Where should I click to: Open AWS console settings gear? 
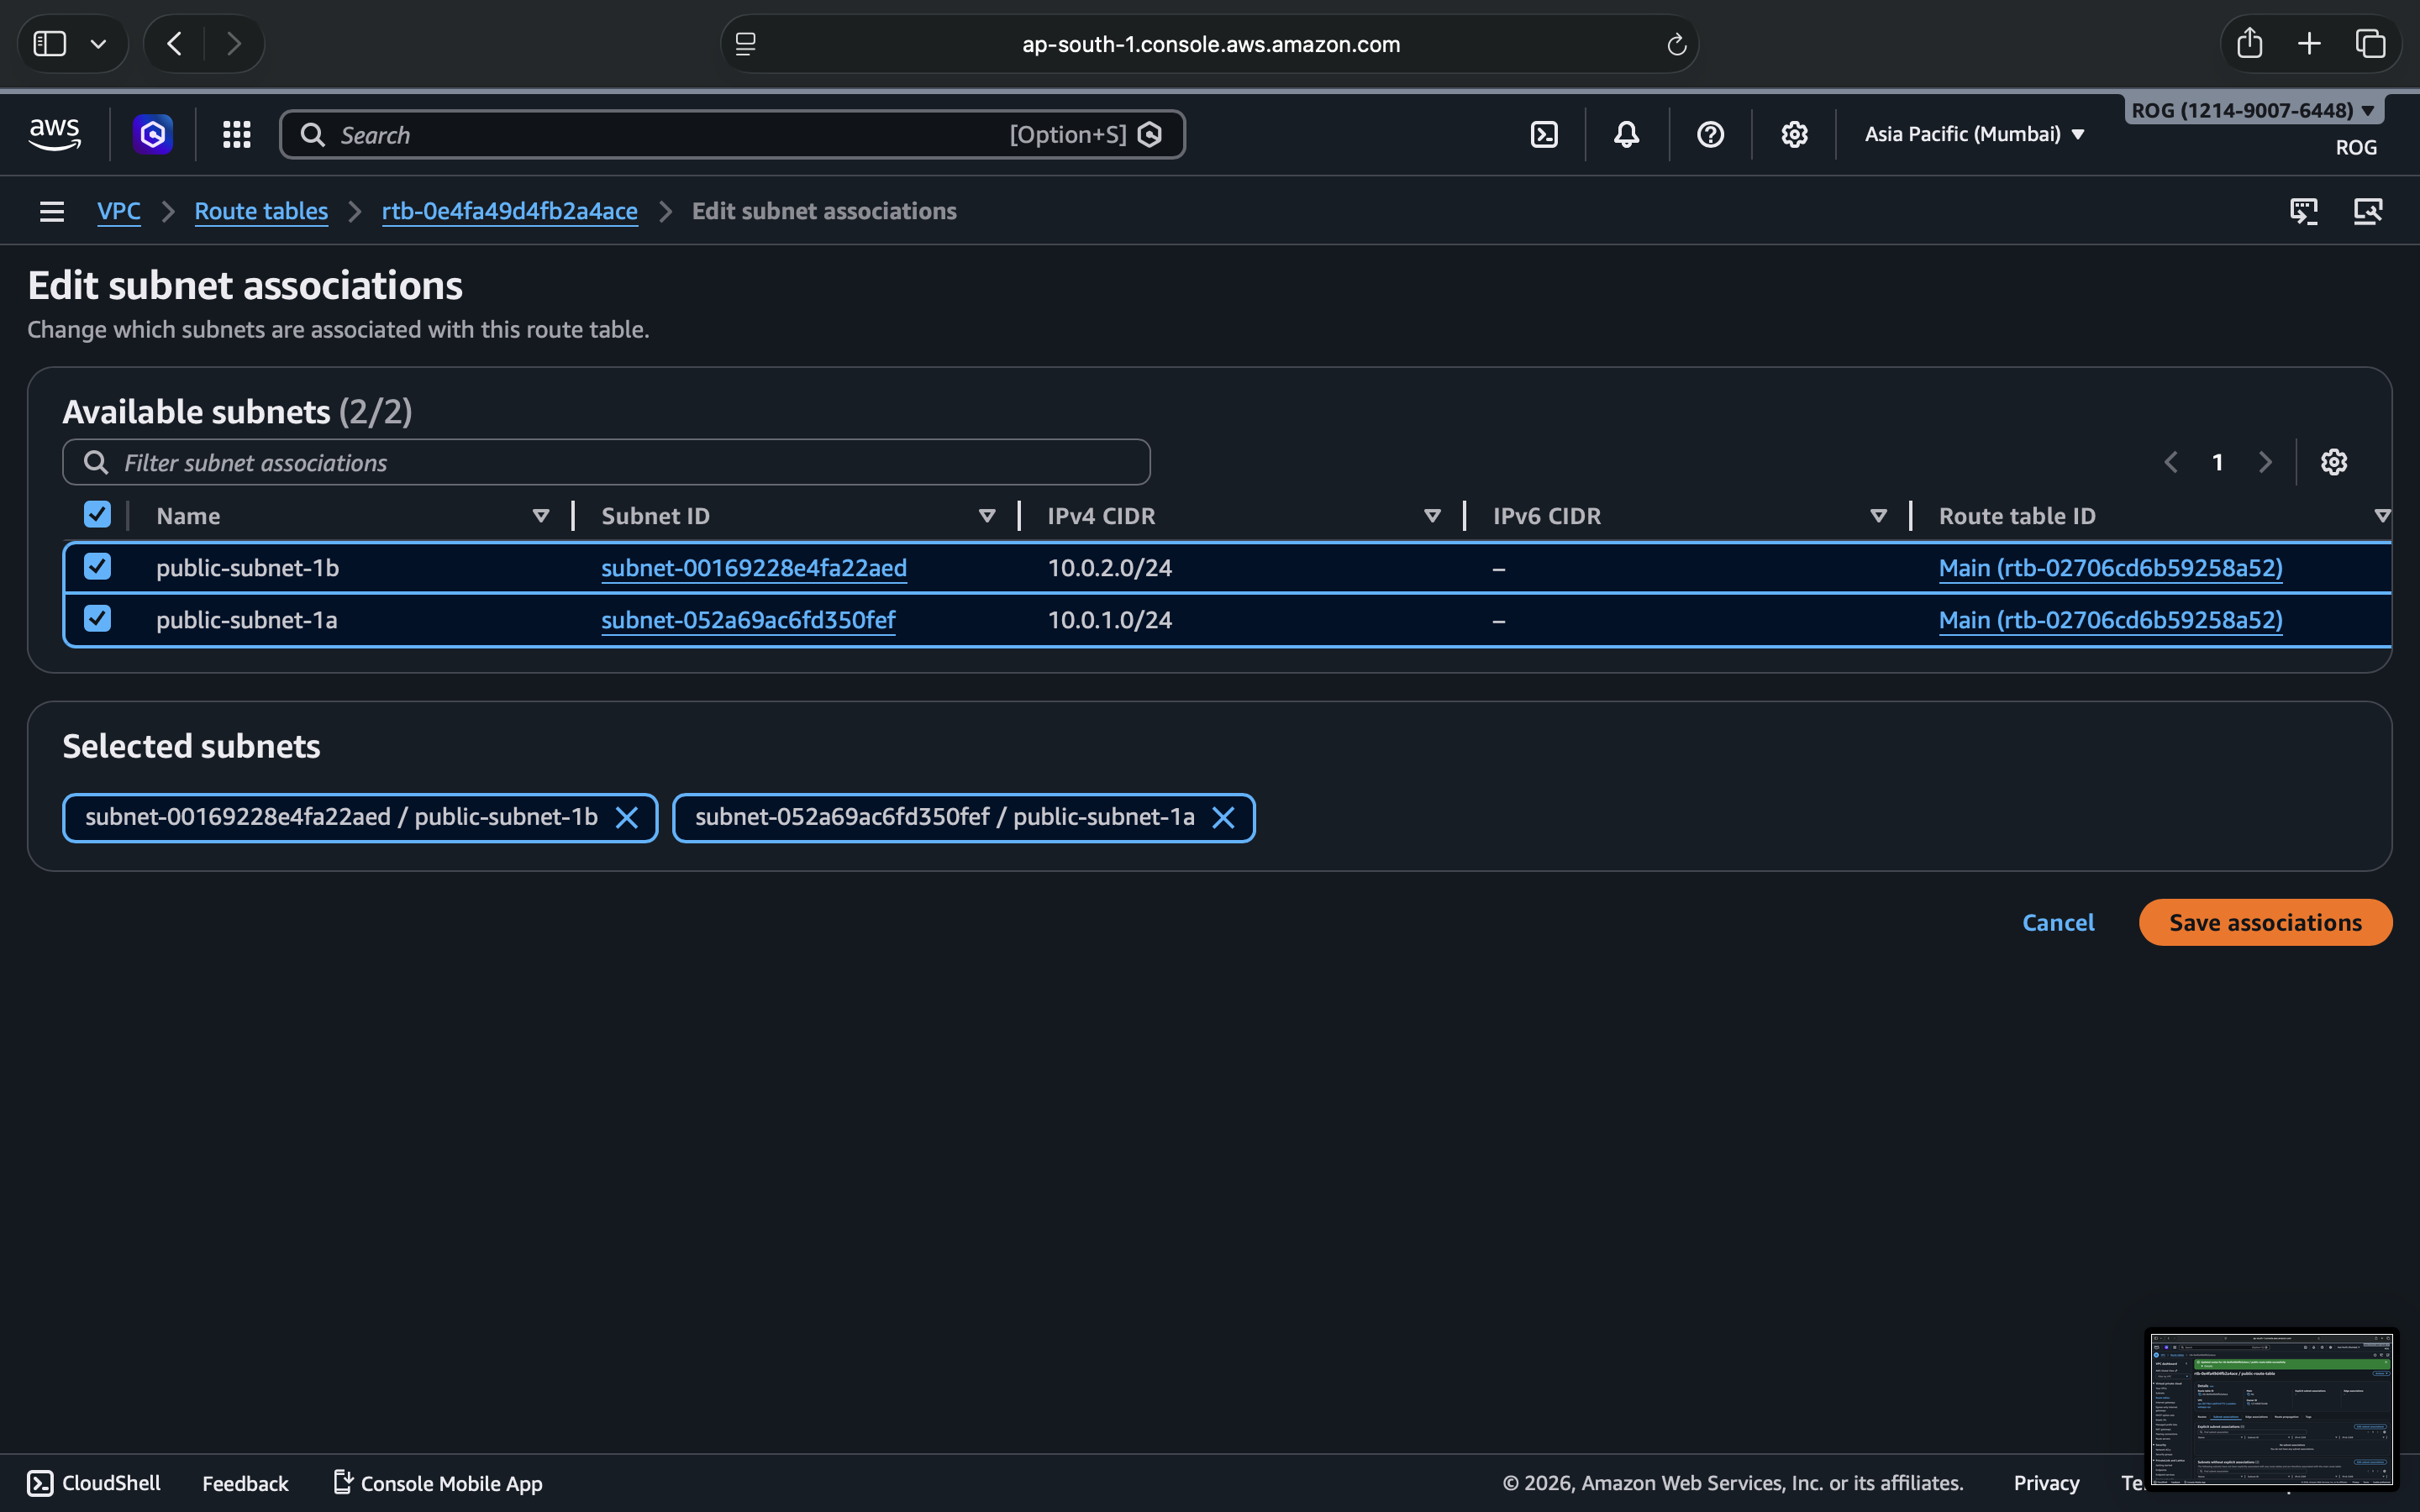[x=1794, y=134]
